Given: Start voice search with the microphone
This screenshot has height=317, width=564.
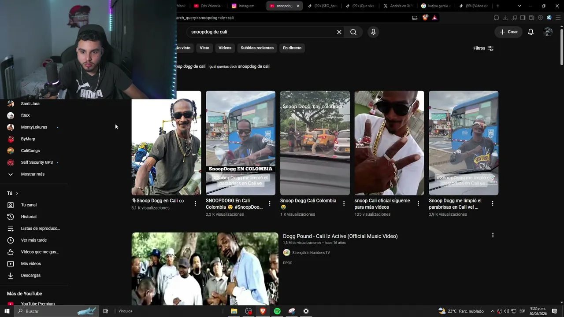Looking at the screenshot, I should pyautogui.click(x=373, y=32).
